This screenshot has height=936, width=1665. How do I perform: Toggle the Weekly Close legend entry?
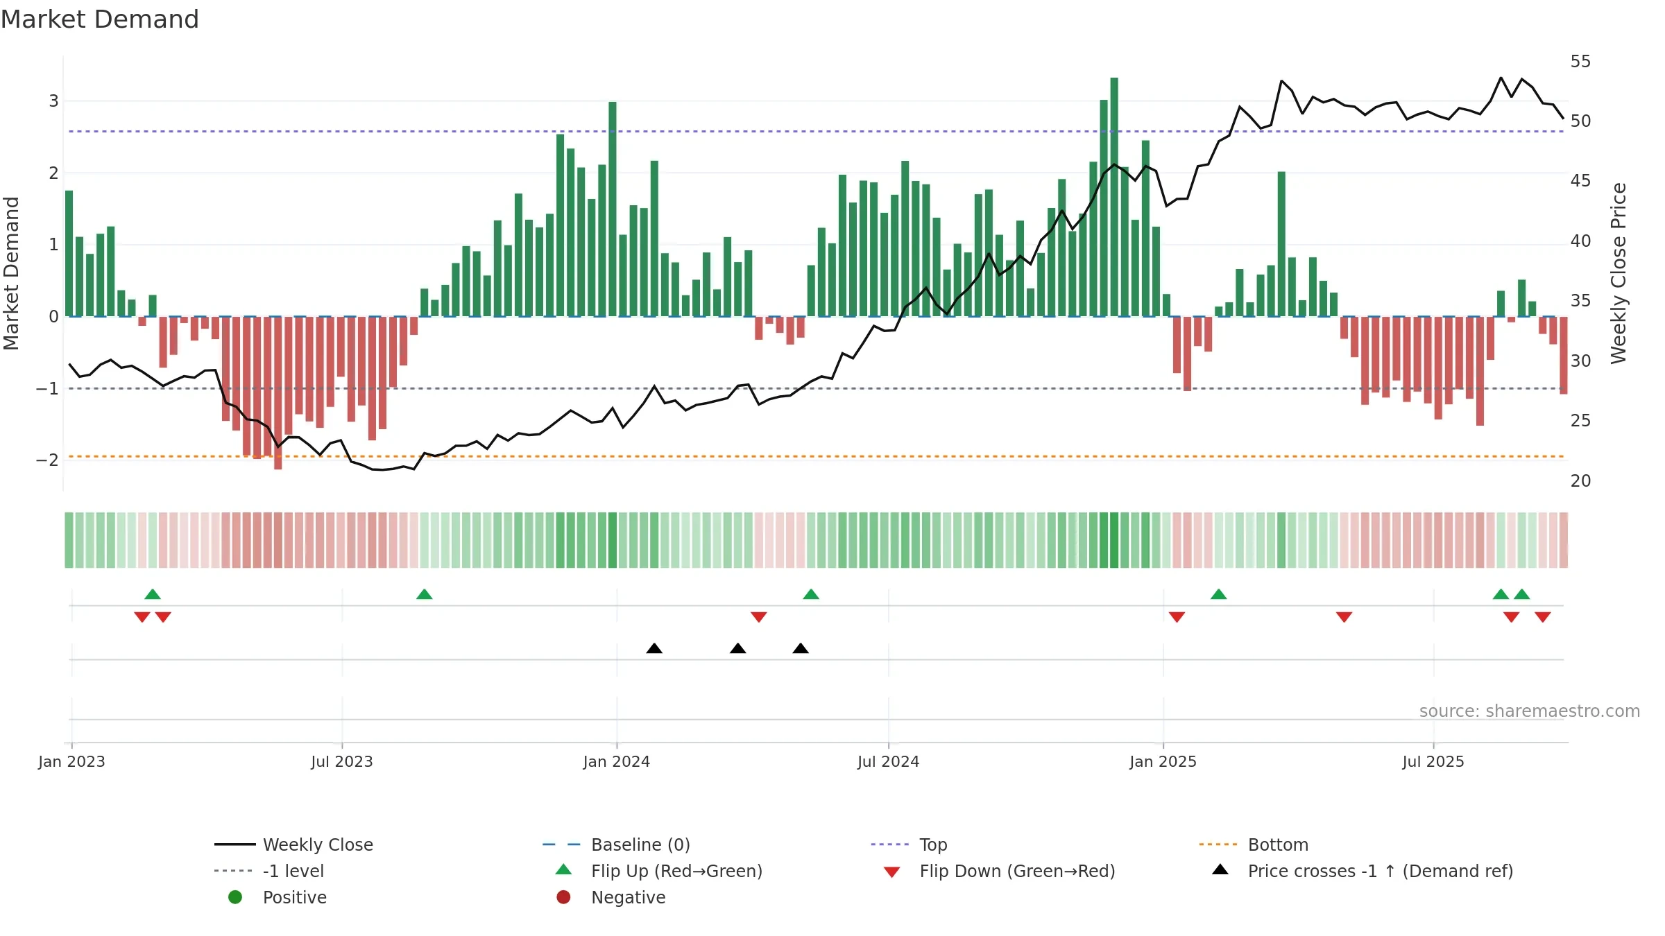(x=294, y=844)
